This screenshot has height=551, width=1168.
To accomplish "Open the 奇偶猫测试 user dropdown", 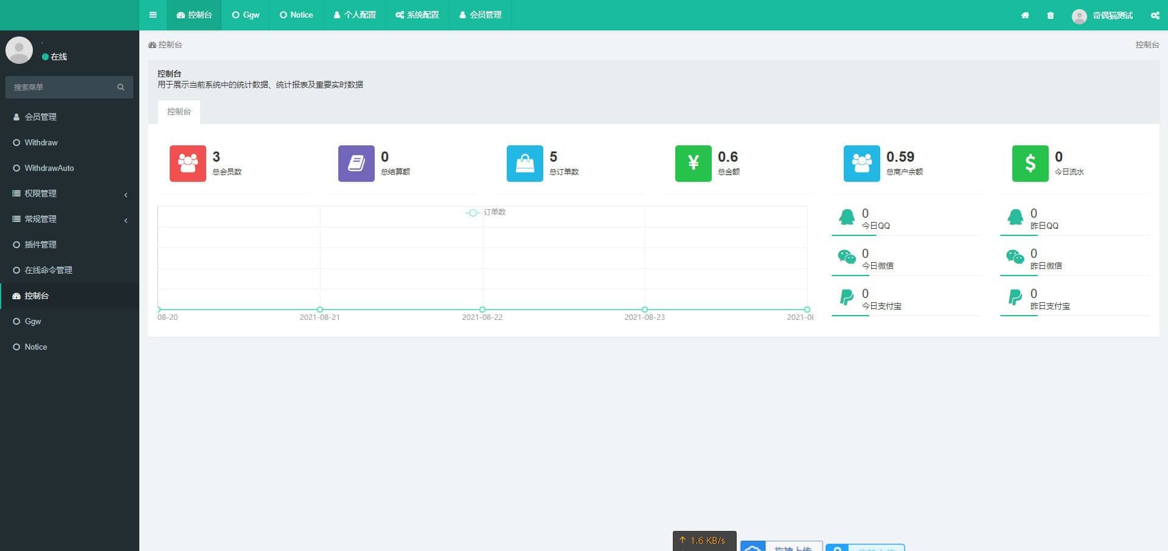I will 1102,15.
